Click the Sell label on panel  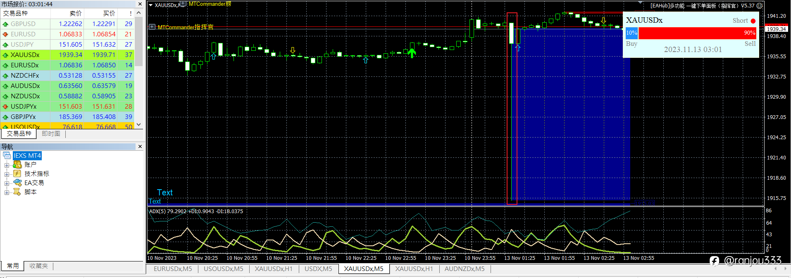point(750,44)
